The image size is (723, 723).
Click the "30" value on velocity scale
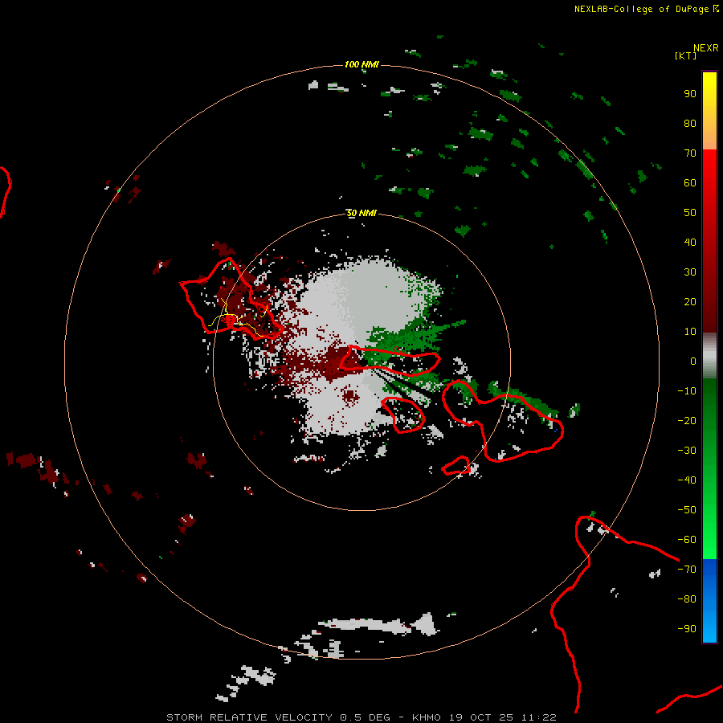(690, 272)
